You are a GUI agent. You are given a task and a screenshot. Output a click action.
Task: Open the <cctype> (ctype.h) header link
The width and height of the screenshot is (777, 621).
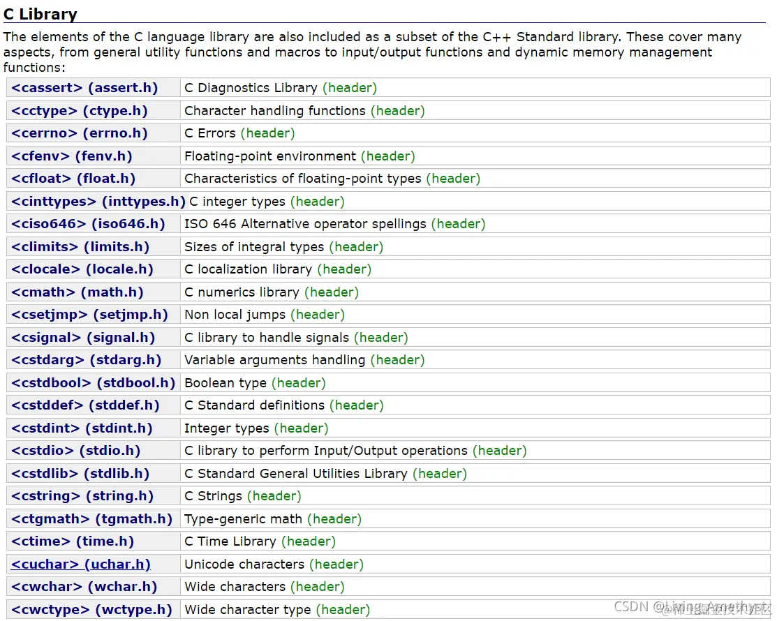(x=80, y=110)
